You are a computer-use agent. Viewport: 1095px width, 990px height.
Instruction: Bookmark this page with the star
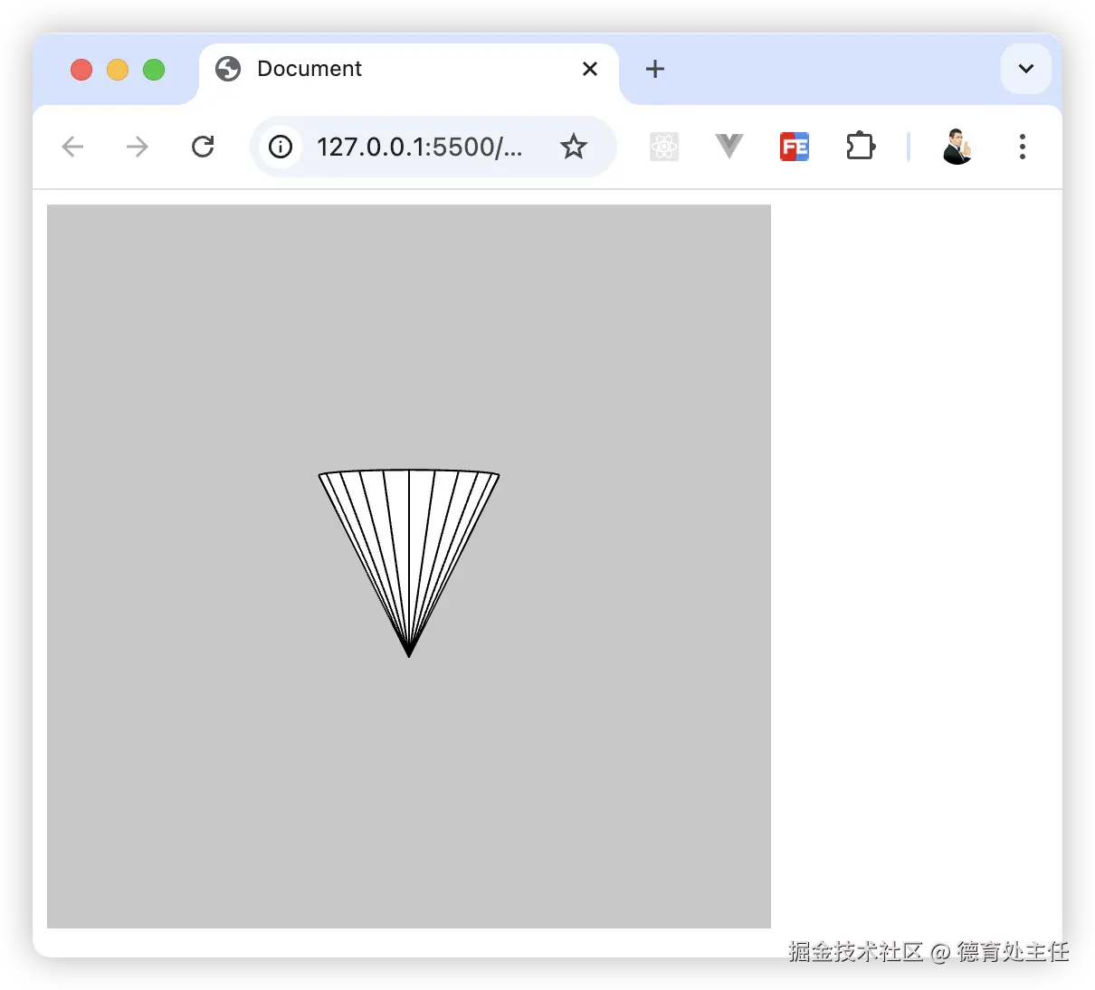tap(574, 147)
